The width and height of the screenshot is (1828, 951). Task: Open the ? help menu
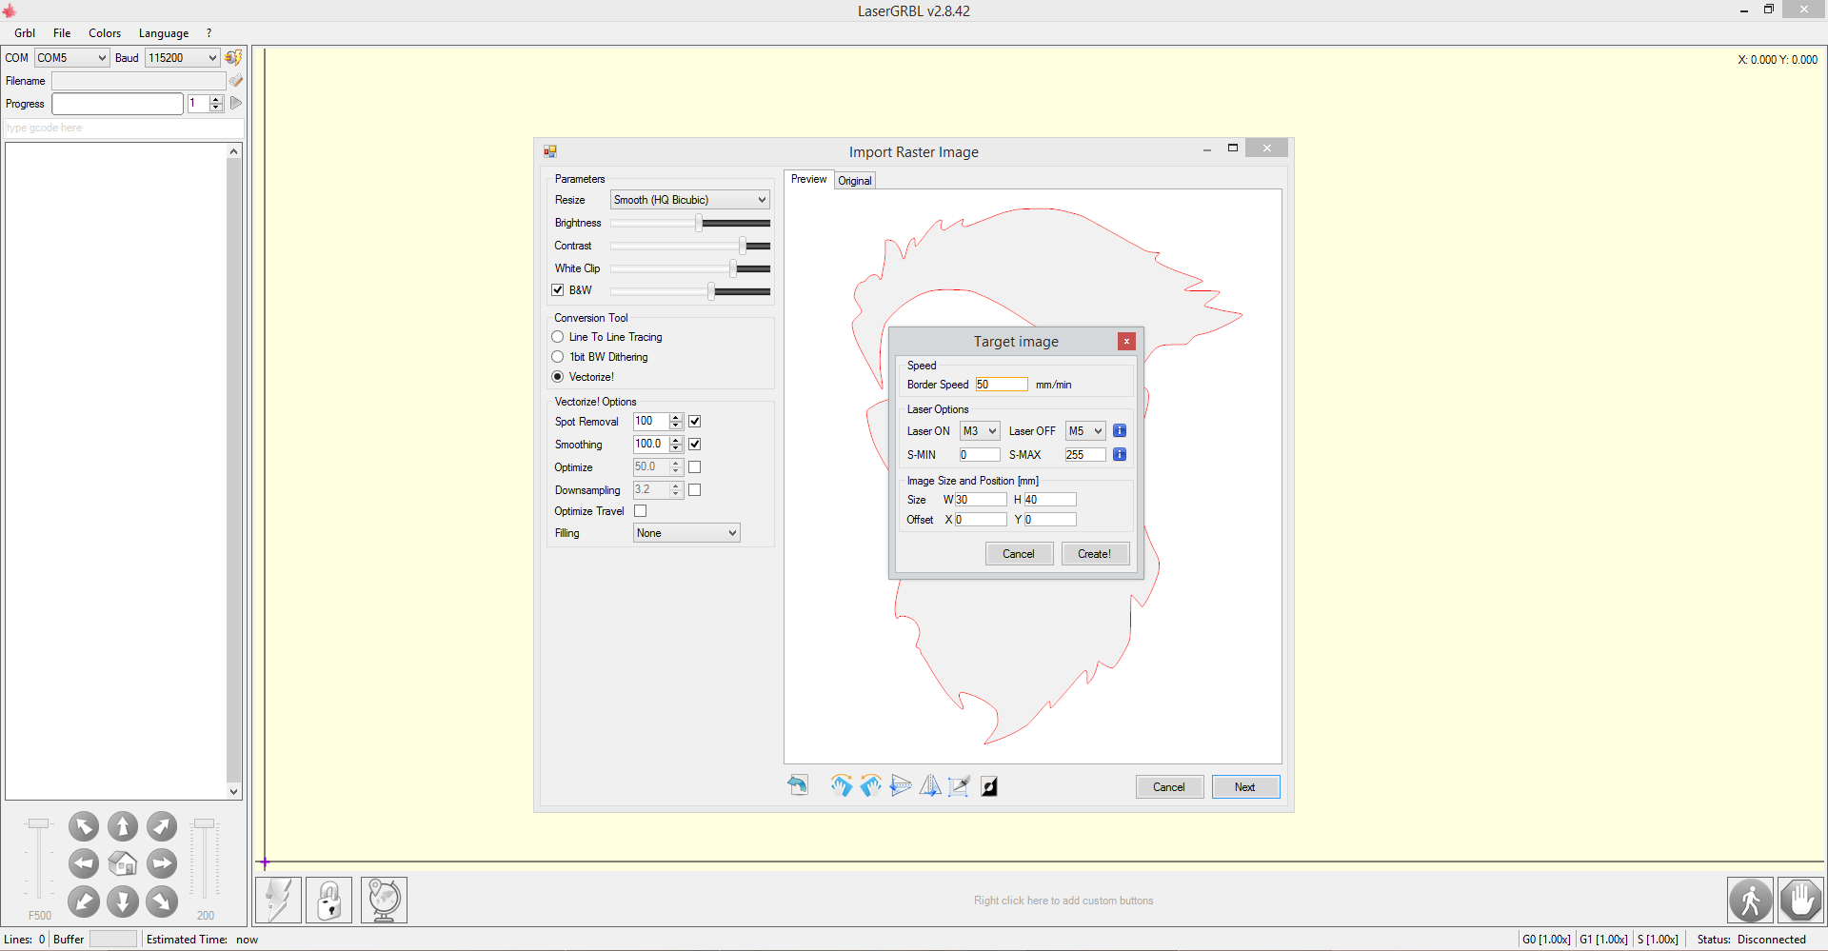(209, 33)
